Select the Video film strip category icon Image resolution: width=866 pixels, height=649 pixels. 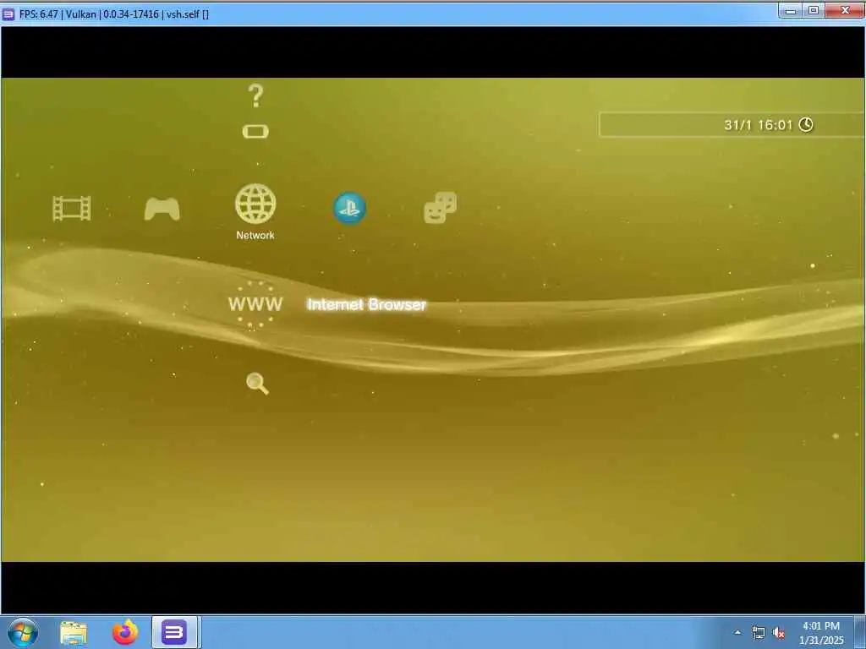point(72,209)
